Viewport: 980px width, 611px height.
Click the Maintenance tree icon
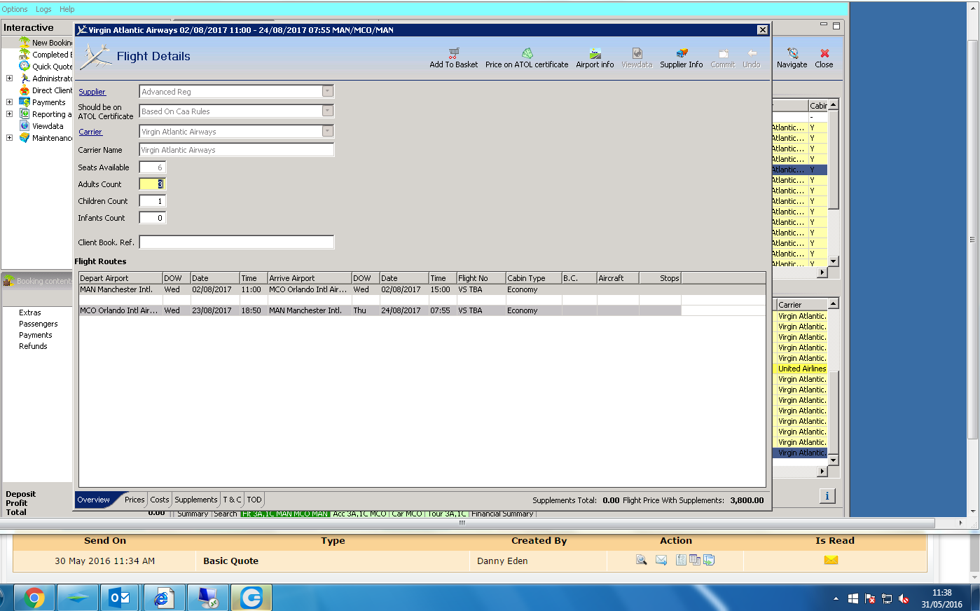25,137
